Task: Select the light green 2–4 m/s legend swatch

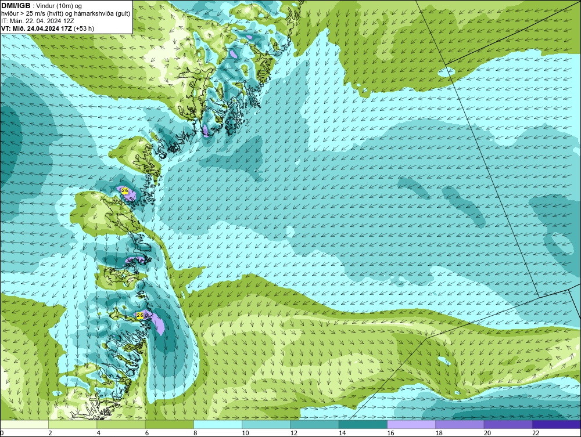Action: [73, 424]
